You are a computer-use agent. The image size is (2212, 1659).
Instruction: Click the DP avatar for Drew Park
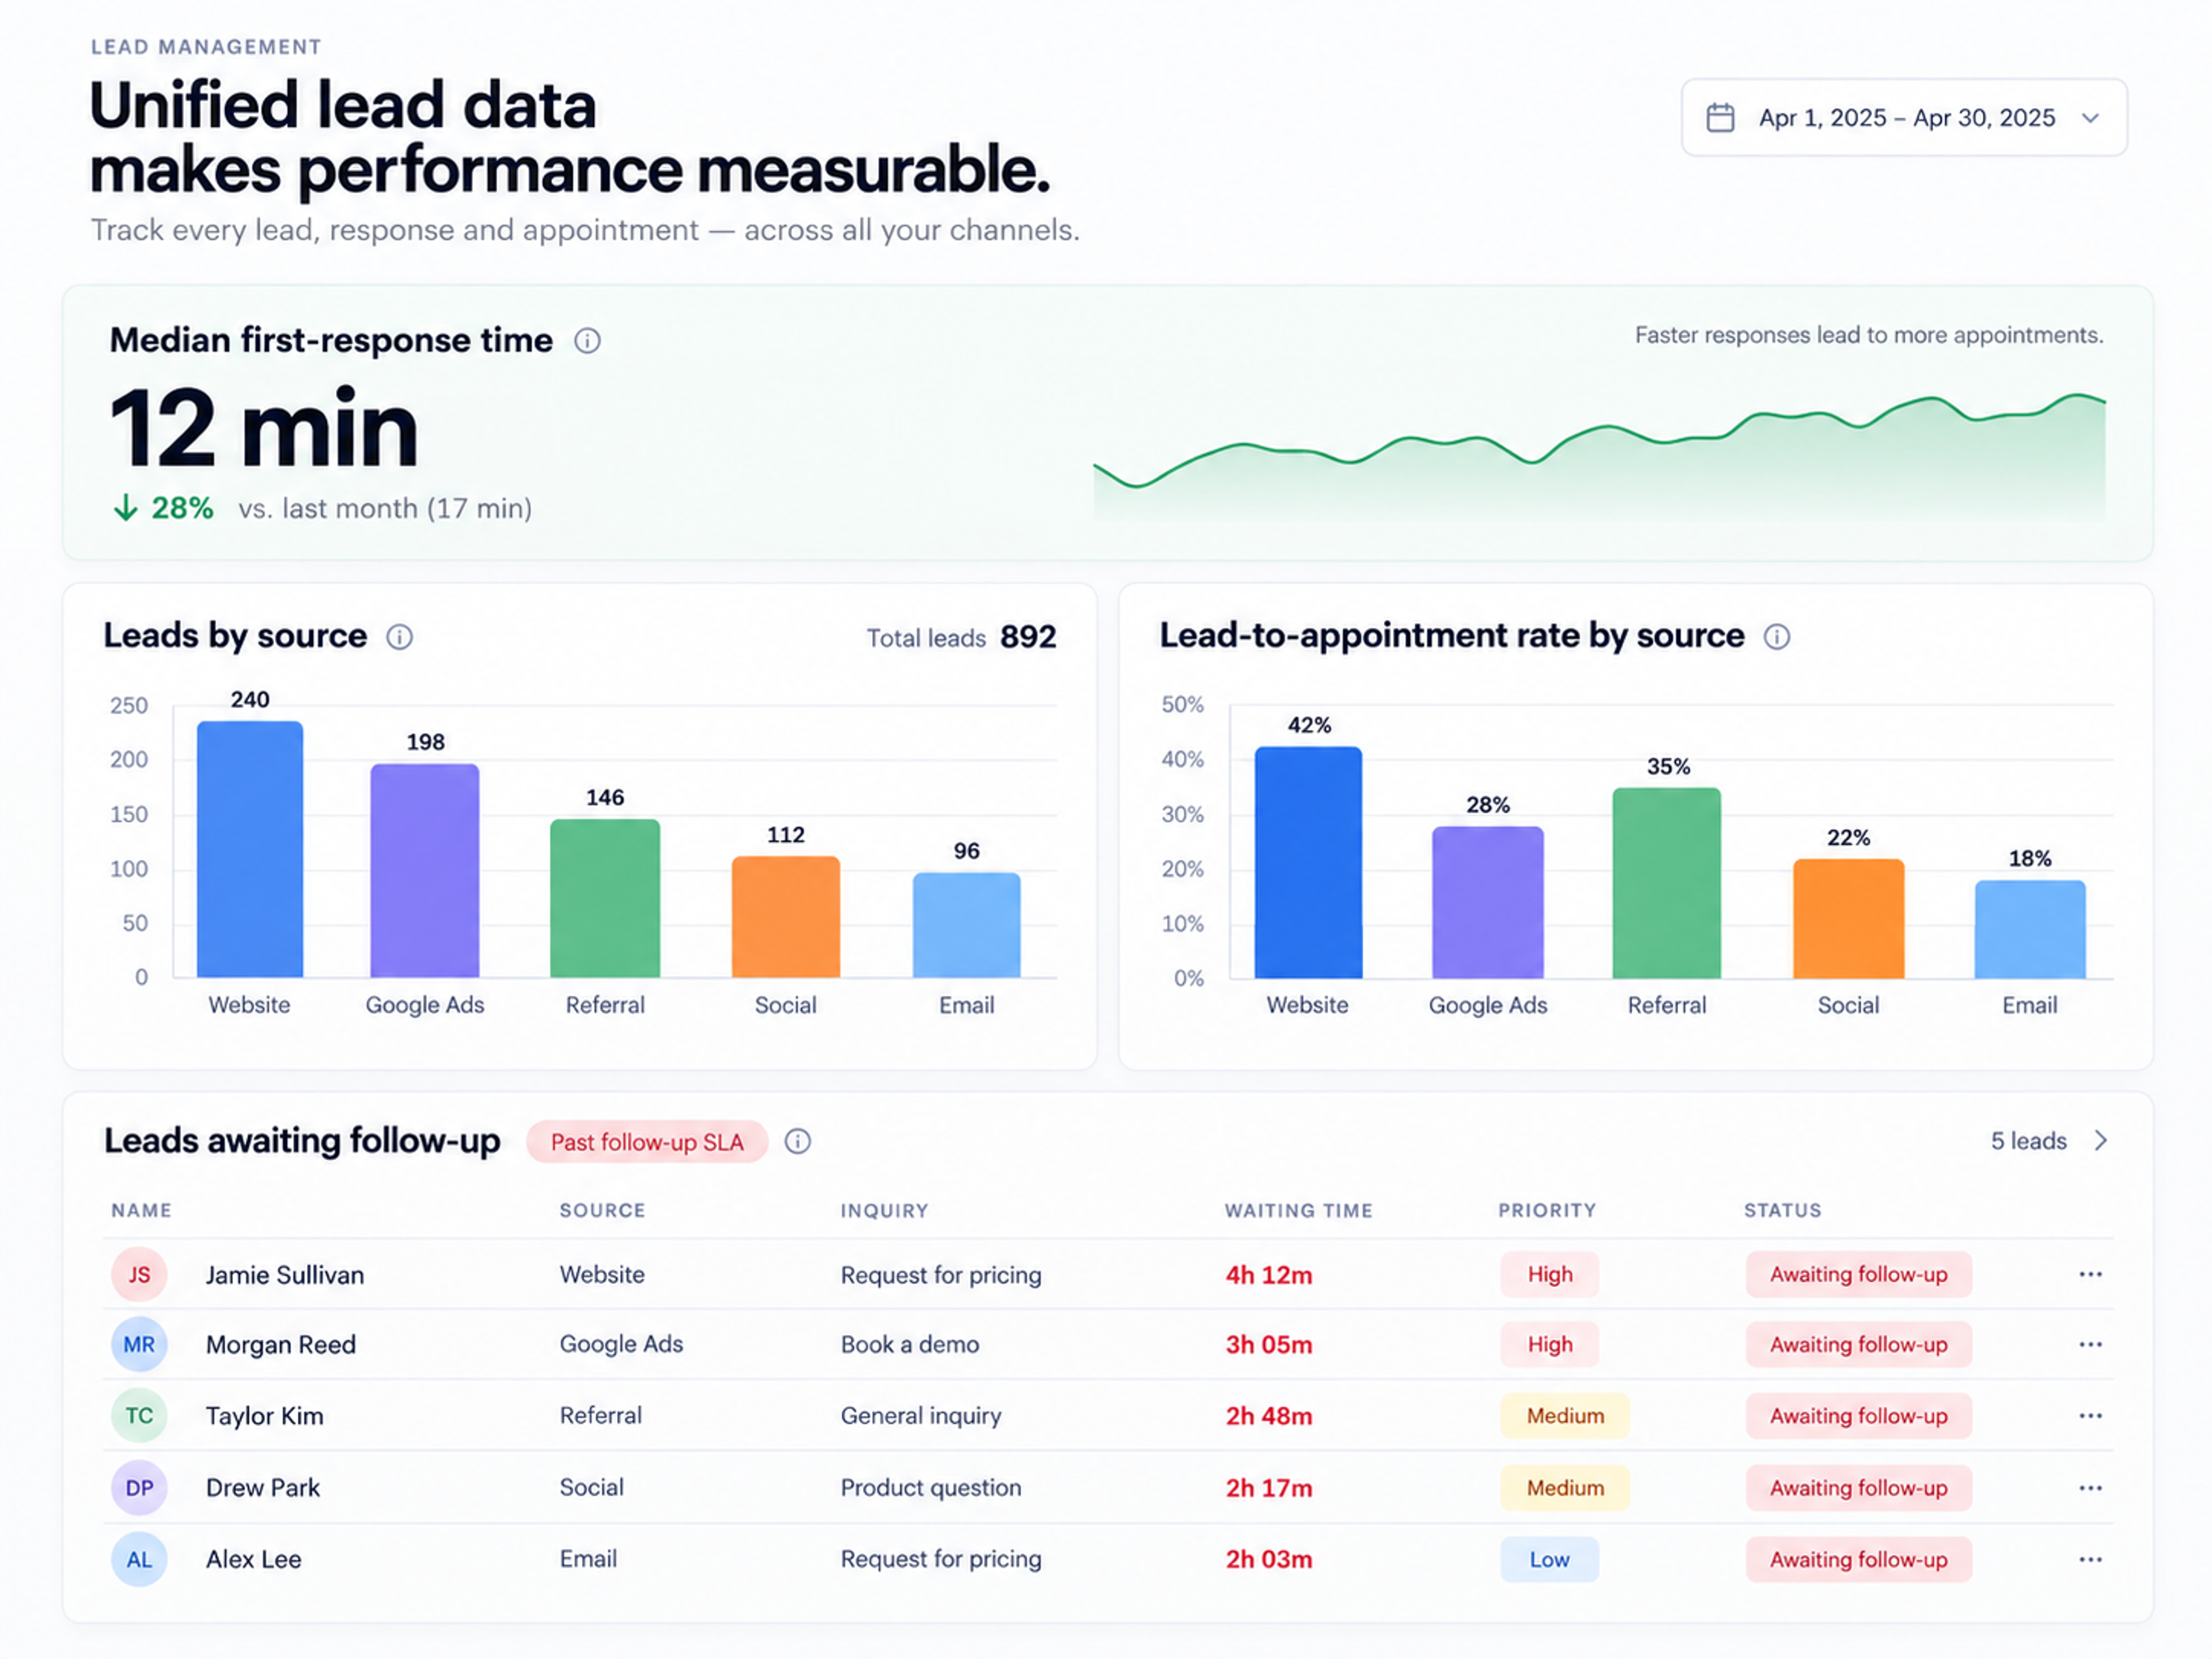[x=139, y=1488]
